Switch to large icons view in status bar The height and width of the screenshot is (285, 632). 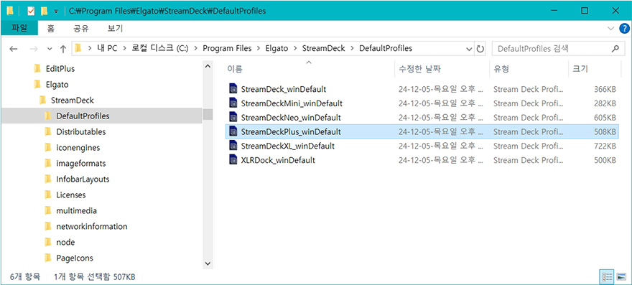pos(621,276)
